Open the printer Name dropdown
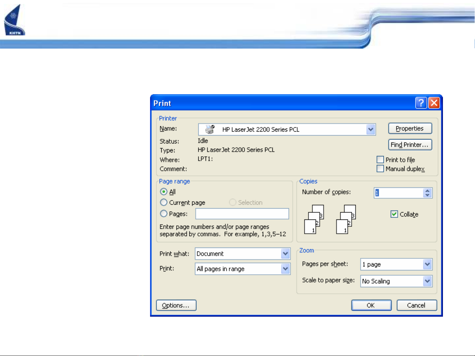Image resolution: width=475 pixels, height=356 pixels. click(x=371, y=130)
